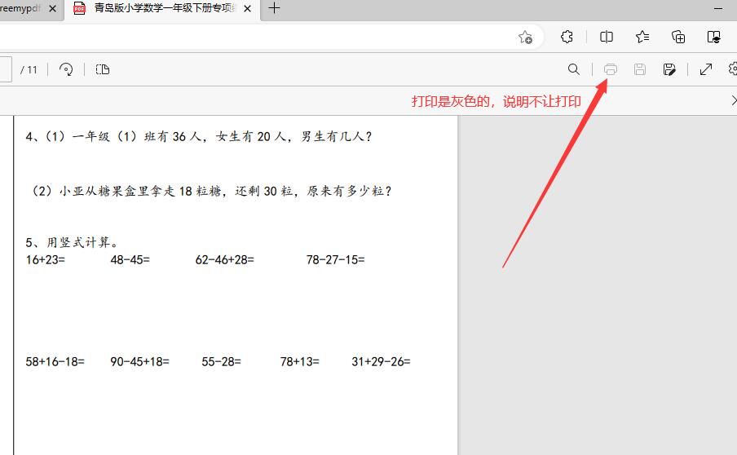Enter full screen with the expand arrows icon
Screen dimensions: 737x455
point(706,69)
